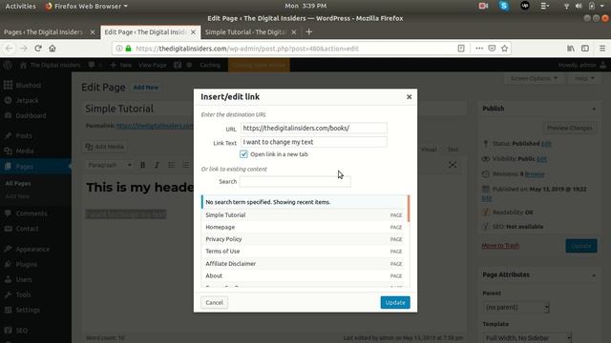Expand Screen Options panel
Viewport: 611px width, 343px height.
pyautogui.click(x=534, y=78)
